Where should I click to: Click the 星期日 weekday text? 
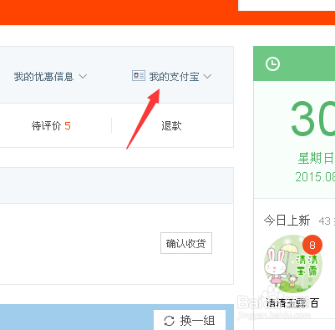coord(316,159)
